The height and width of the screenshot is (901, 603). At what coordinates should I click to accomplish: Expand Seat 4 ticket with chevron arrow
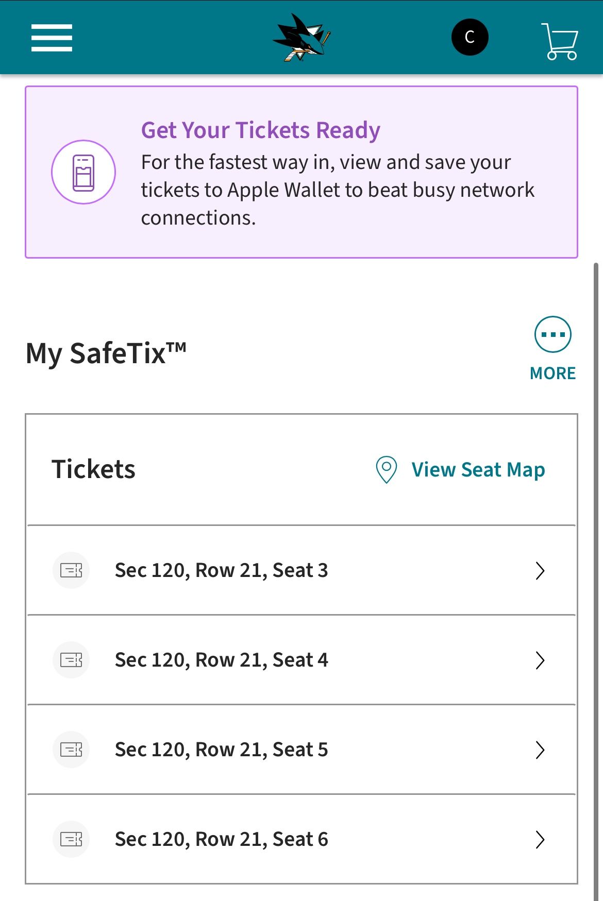pos(540,660)
